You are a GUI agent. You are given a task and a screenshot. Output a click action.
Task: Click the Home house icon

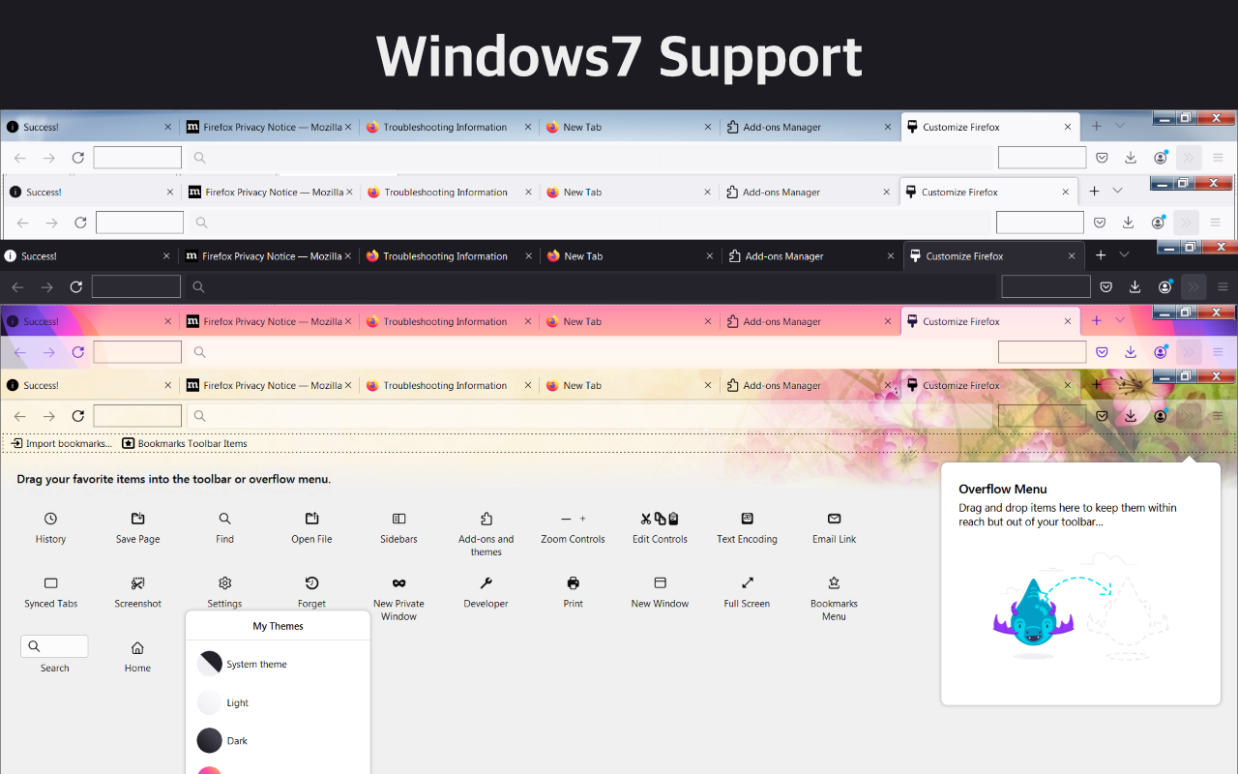[137, 647]
